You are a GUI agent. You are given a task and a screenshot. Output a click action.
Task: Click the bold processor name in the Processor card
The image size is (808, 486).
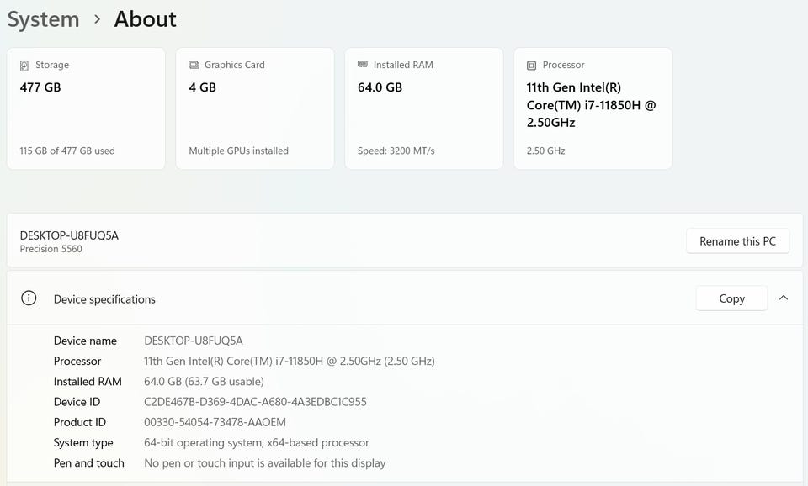(590, 104)
